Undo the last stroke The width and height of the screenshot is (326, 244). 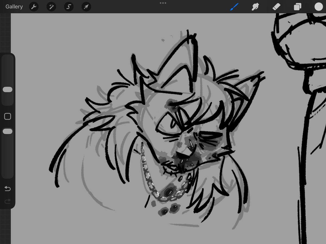click(8, 188)
